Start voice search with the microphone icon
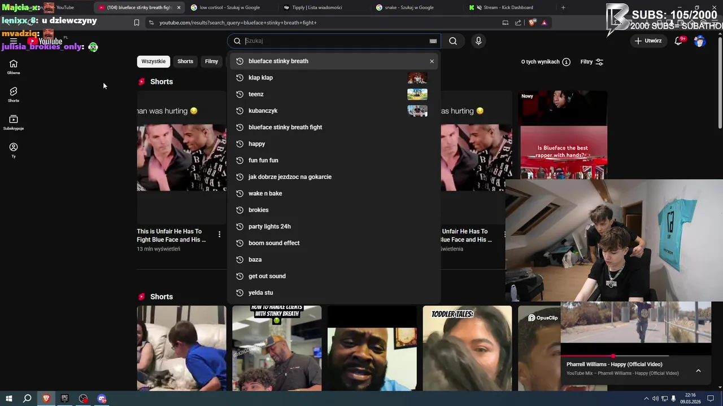This screenshot has width=723, height=406. (478, 41)
